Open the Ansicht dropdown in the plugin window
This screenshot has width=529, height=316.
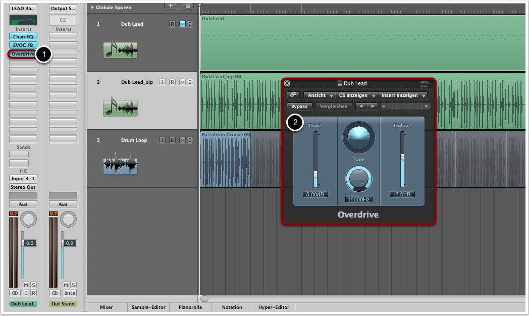pos(320,95)
